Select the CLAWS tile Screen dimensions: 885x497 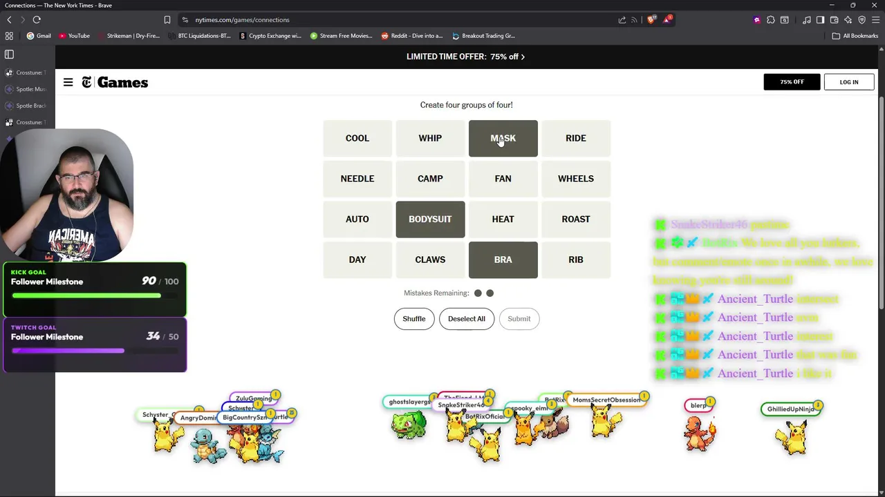[x=430, y=260]
